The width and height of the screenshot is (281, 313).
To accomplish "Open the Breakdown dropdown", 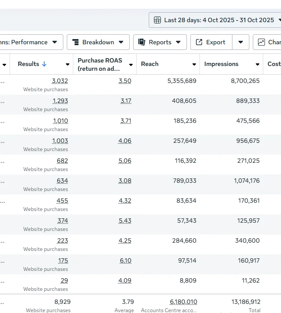I will pos(98,42).
